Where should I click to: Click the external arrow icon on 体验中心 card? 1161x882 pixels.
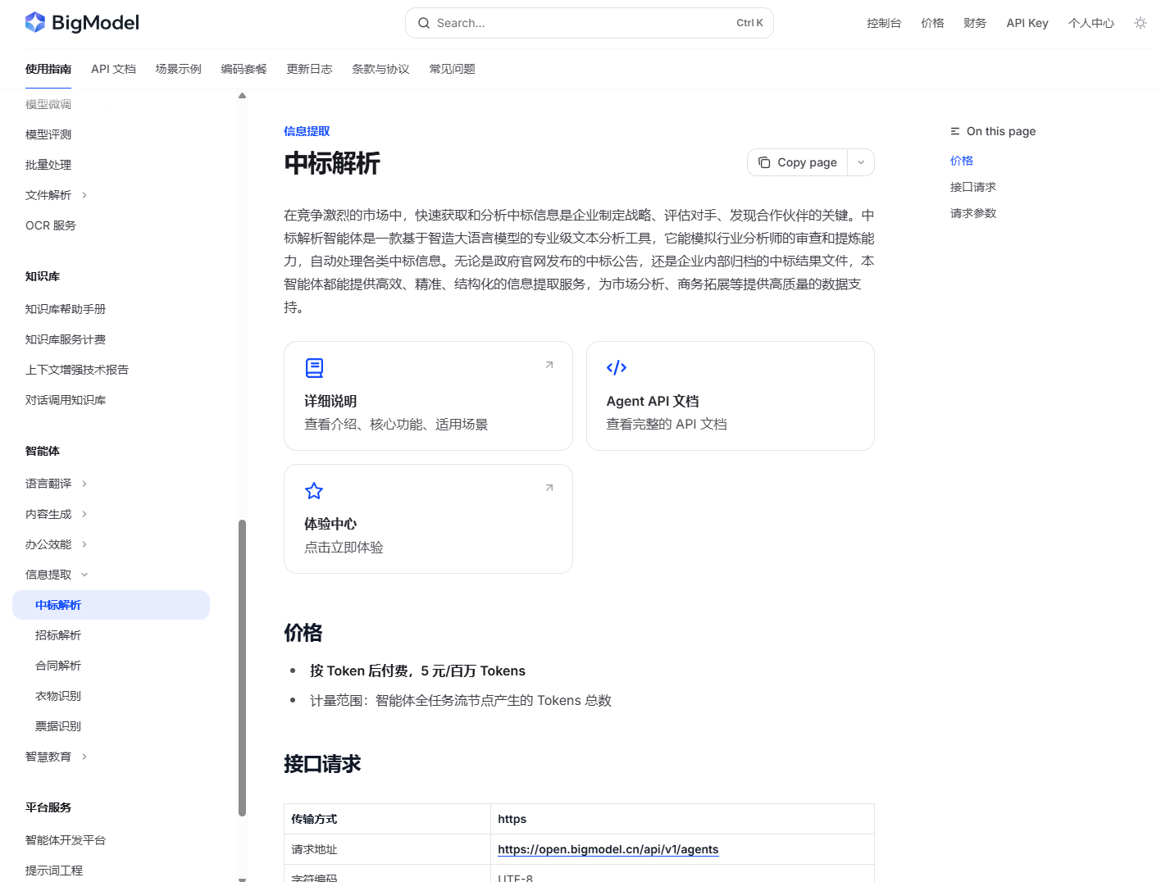tap(549, 488)
